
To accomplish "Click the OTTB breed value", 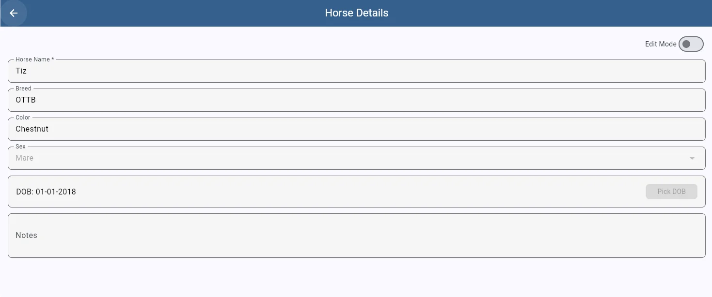I will click(26, 100).
